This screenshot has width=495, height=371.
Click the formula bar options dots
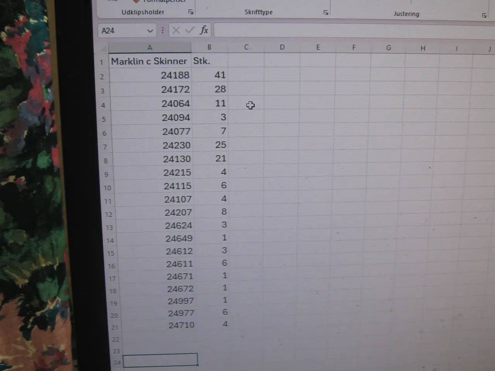(162, 30)
